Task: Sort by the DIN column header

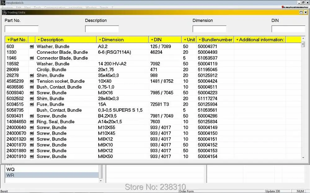Action: pyautogui.click(x=165, y=40)
